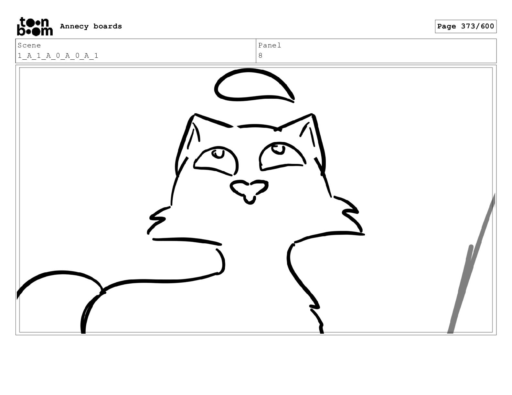The image size is (512, 395).
Task: Click the 'Scene' header label
Action: (29, 45)
